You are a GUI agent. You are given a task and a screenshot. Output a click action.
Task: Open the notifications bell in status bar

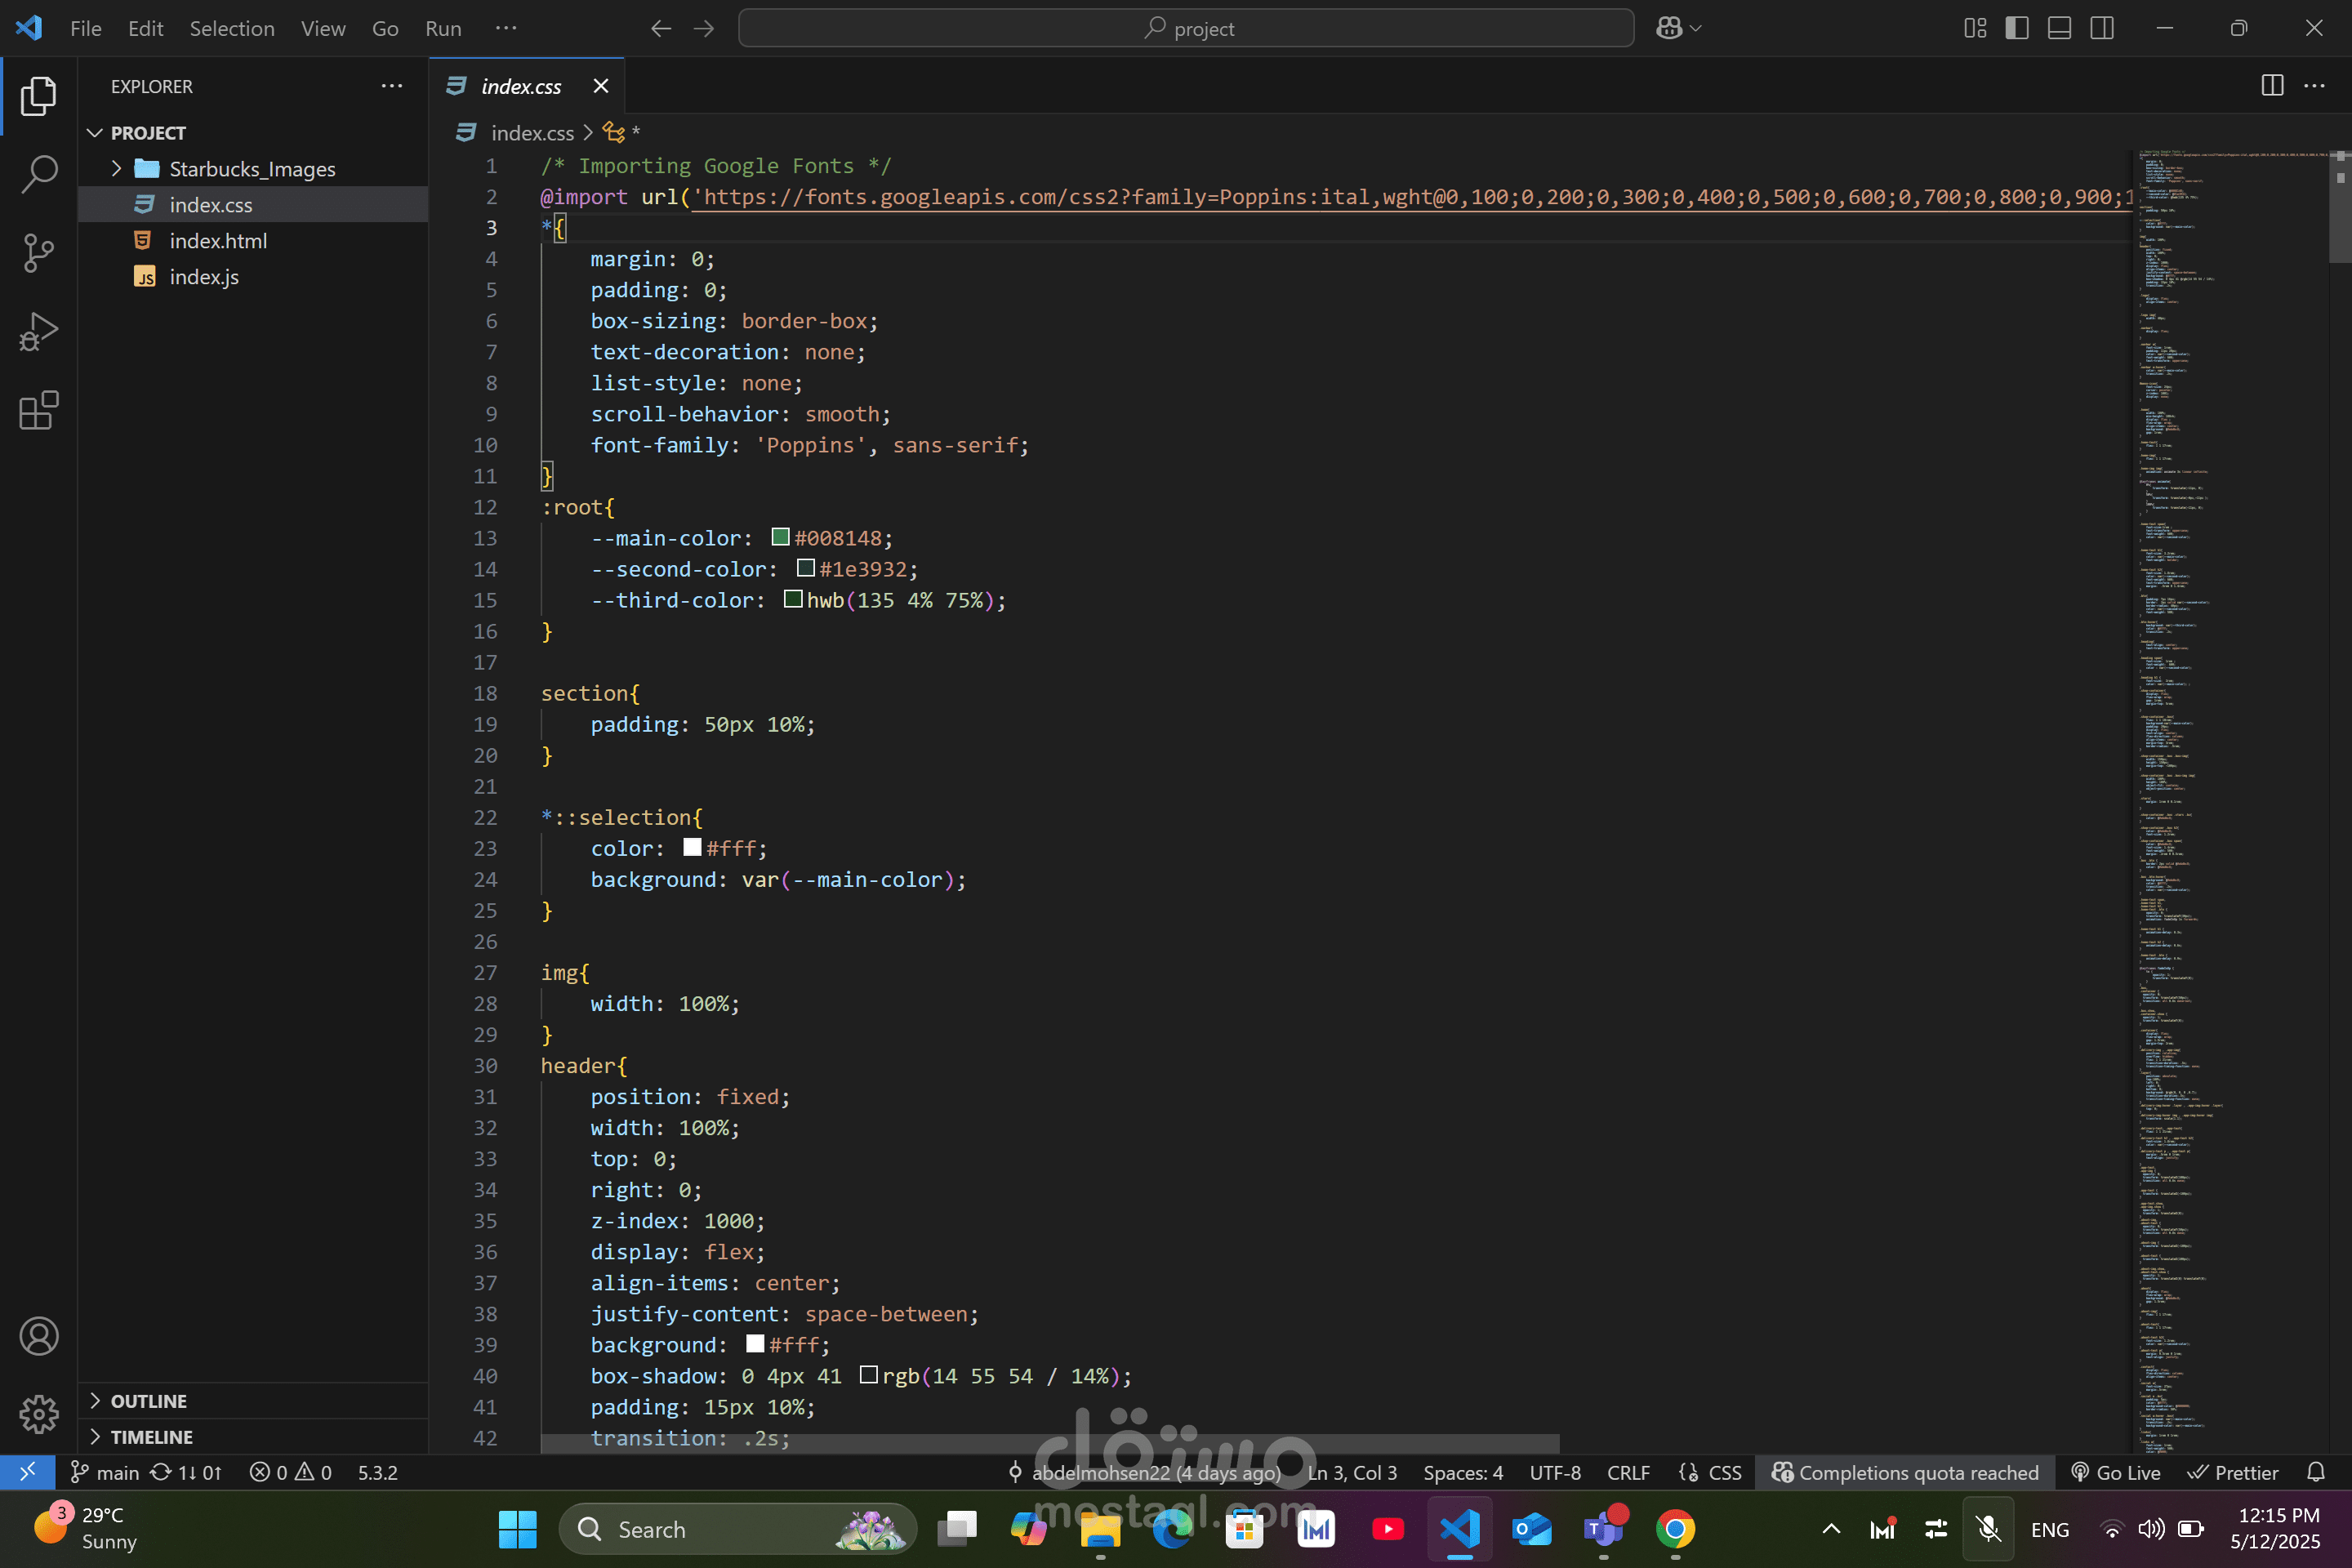click(x=2315, y=1472)
